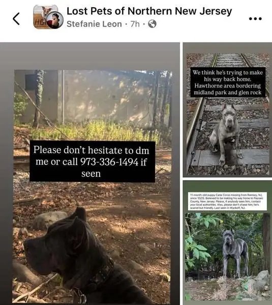This screenshot has width=272, height=305.
Task: Tap the globe public privacy icon
Action: 152,24
